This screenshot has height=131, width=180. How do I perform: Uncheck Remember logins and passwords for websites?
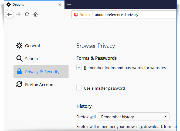tap(79, 67)
